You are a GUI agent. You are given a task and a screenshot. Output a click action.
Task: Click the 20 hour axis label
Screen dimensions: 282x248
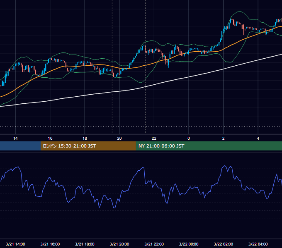[119, 138]
